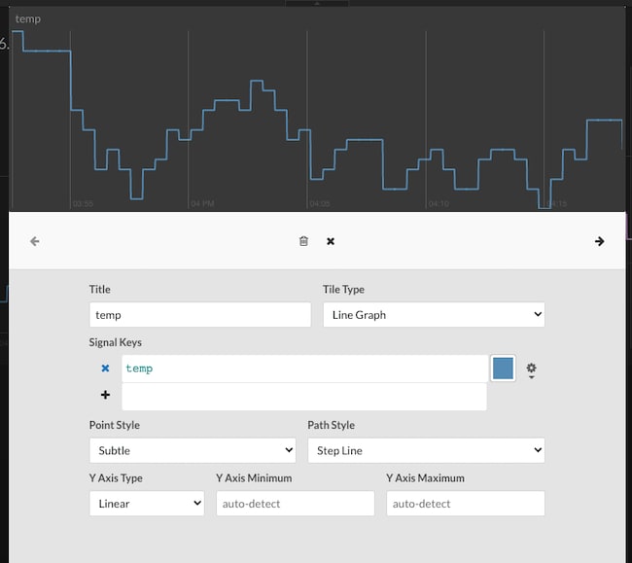Image resolution: width=632 pixels, height=563 pixels.
Task: Add a new signal key with plus icon
Action: (105, 395)
